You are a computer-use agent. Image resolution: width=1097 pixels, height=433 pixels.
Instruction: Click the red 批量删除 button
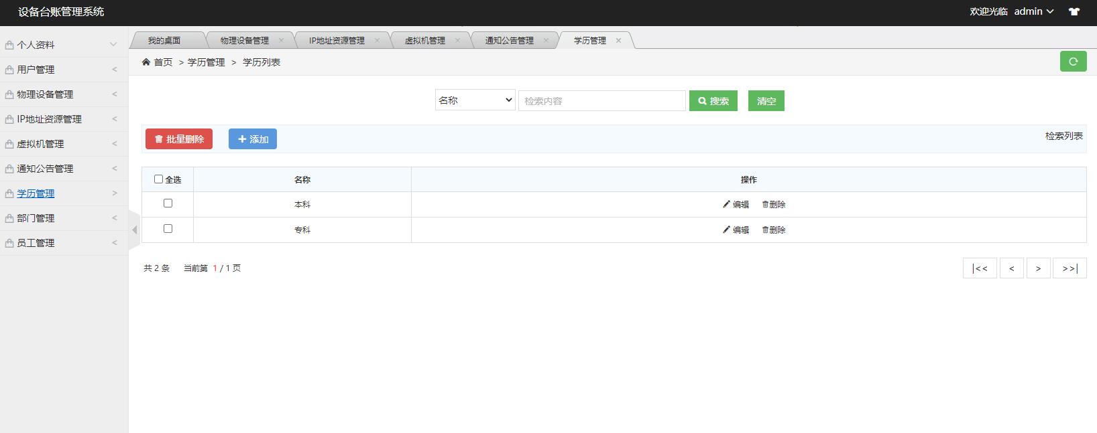coord(179,139)
